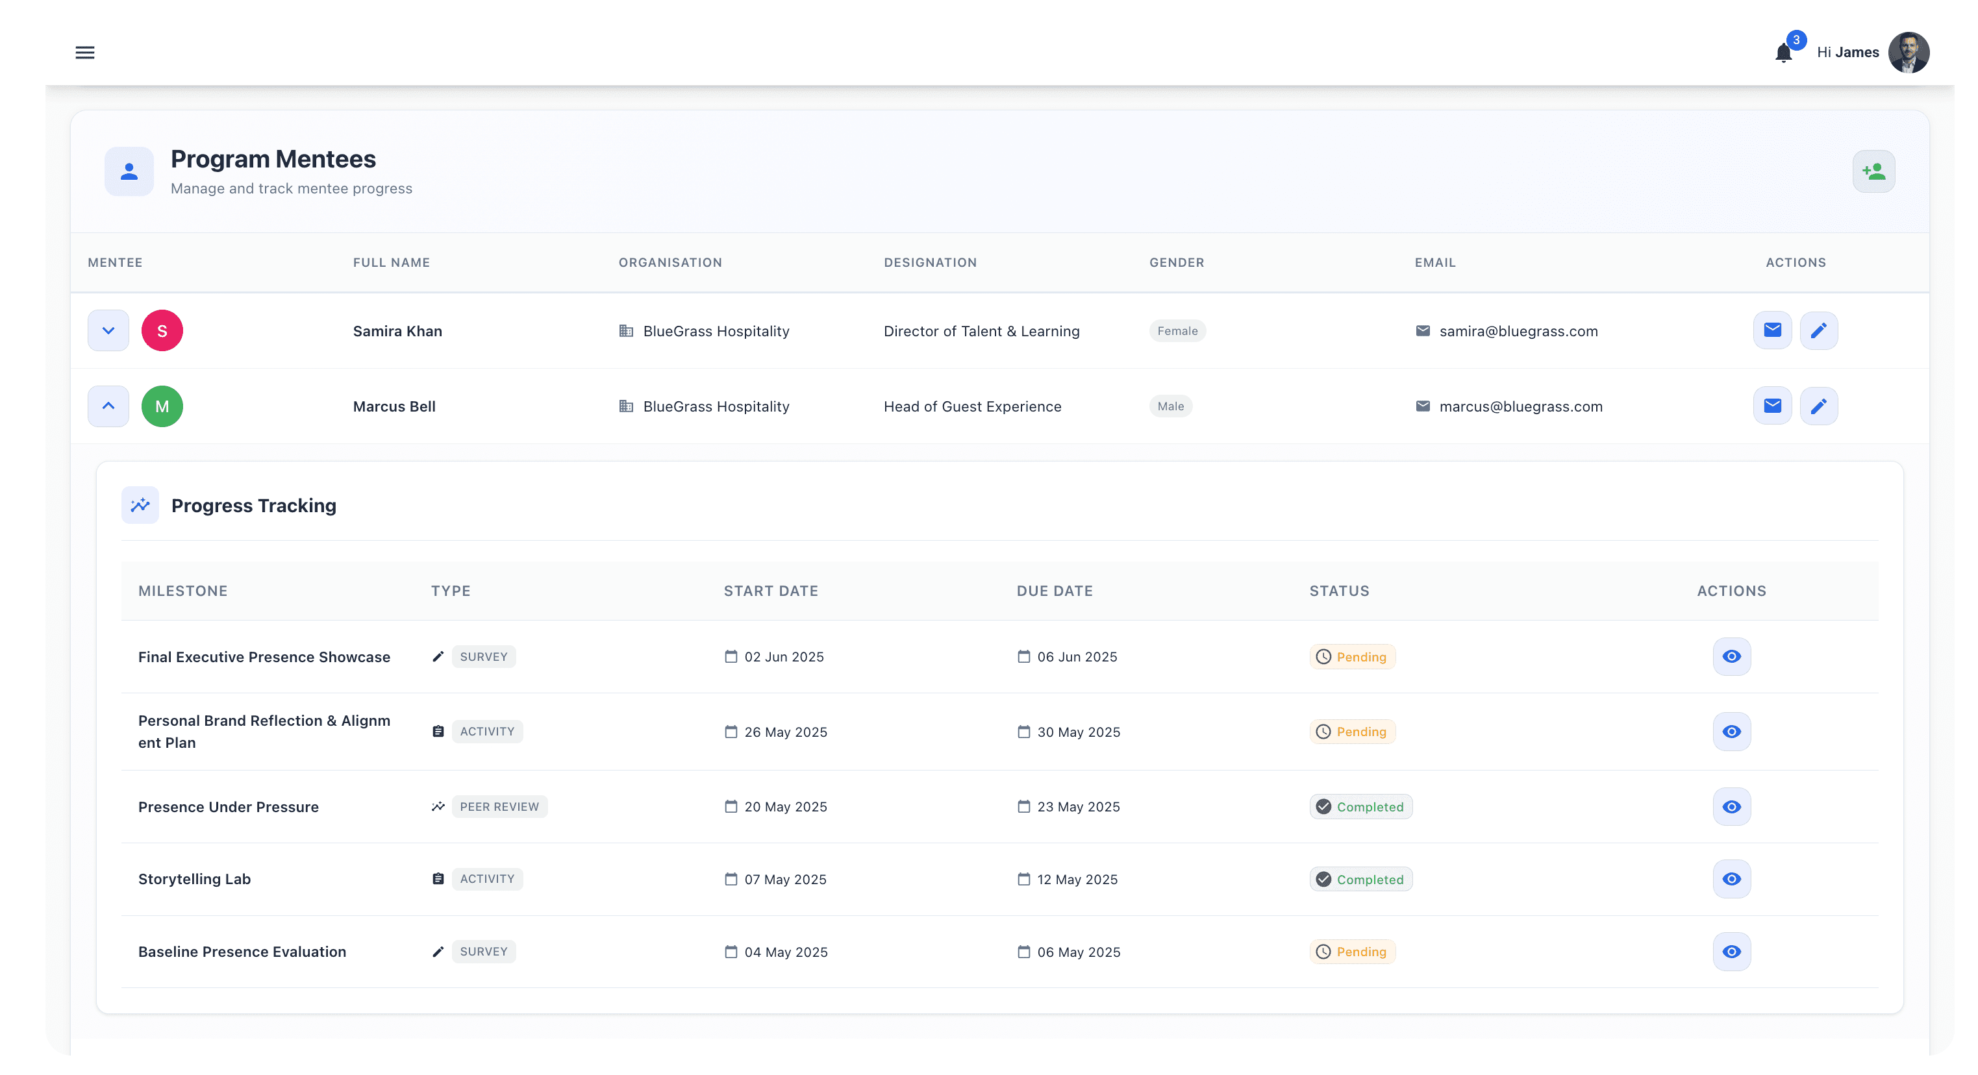Click the add mentee icon button

1873,171
